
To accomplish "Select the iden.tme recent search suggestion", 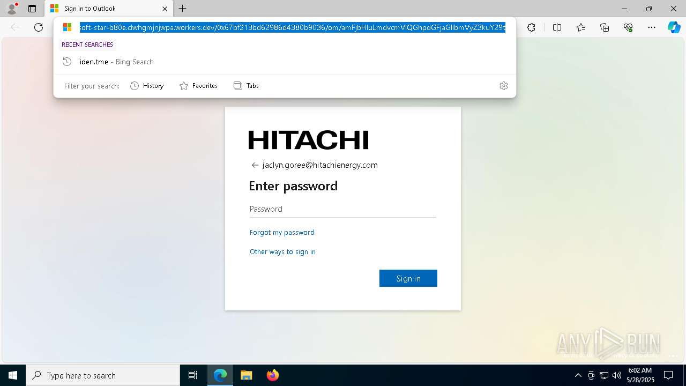I will [285, 62].
